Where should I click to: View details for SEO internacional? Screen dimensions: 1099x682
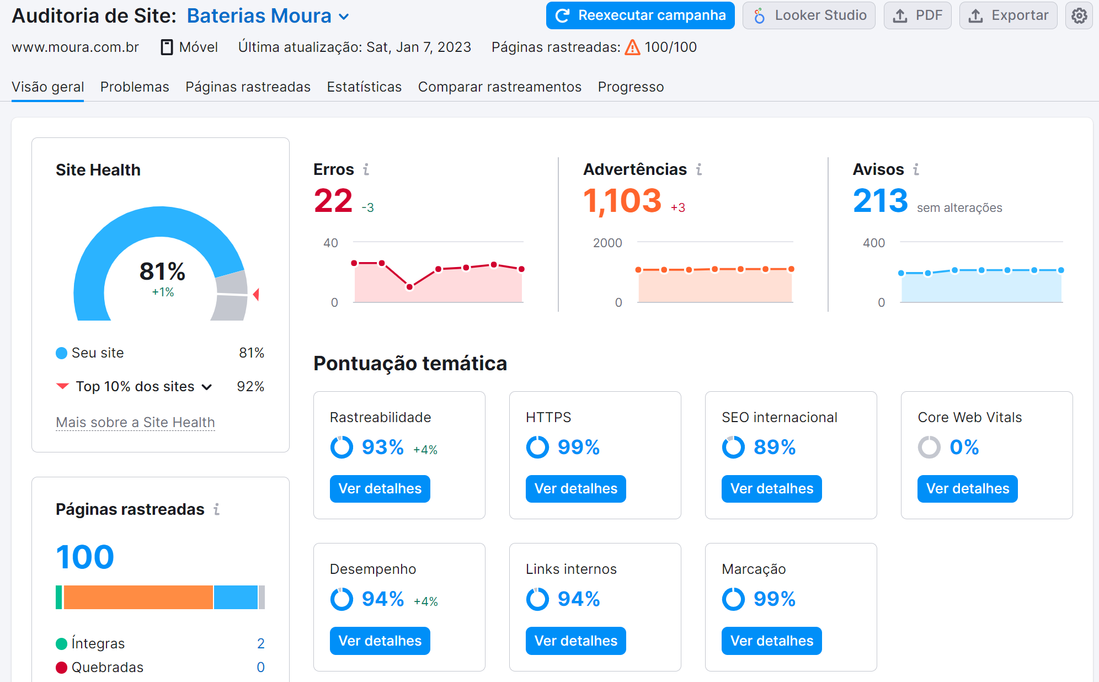coord(771,489)
